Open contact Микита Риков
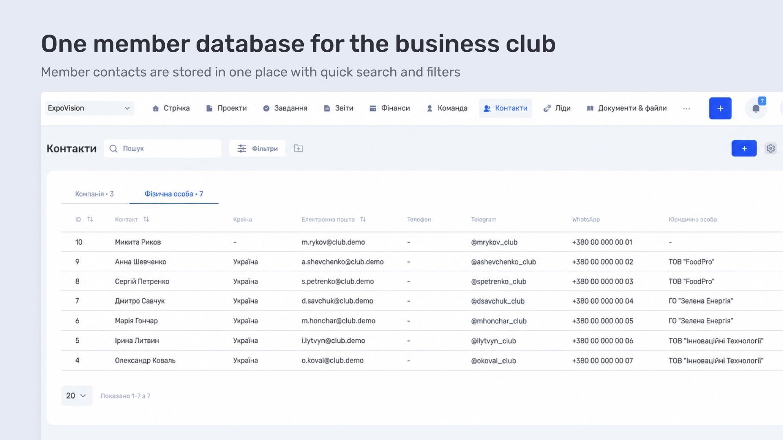The height and width of the screenshot is (440, 783). pos(138,242)
